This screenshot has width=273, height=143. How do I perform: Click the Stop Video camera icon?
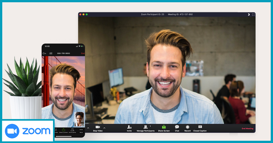tap(98, 127)
